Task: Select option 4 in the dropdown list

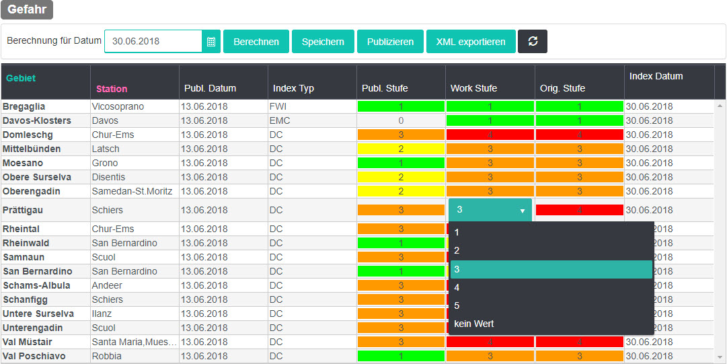Action: (551, 287)
